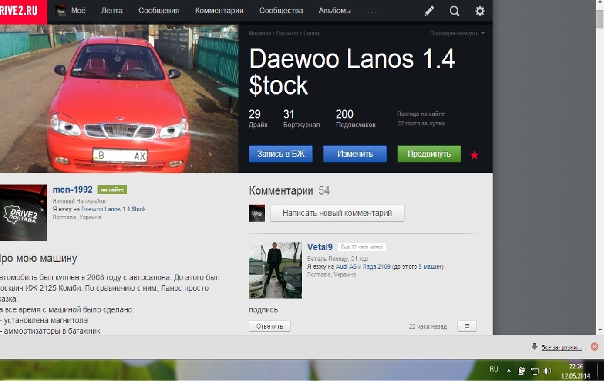Open the Лента menu item
The image size is (604, 381).
112,11
